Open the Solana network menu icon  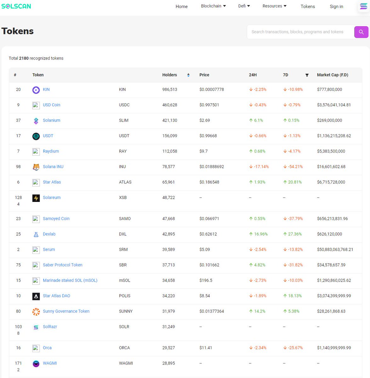click(x=363, y=6)
